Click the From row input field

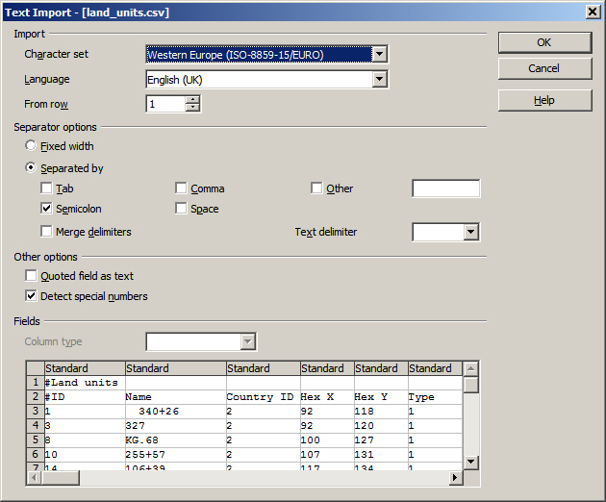[x=165, y=104]
